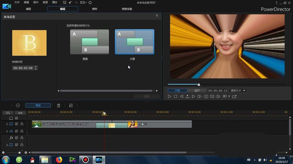The height and width of the screenshot is (164, 293).
Task: Undock the preview window
Action: 234,96
